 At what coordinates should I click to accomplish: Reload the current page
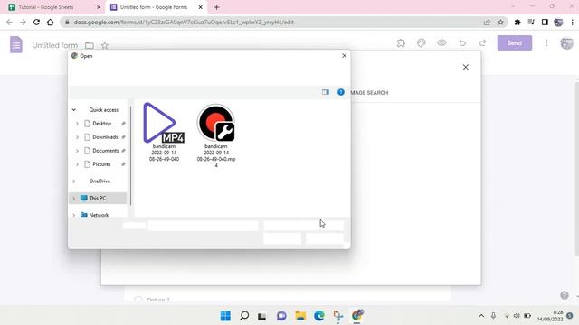coord(36,23)
